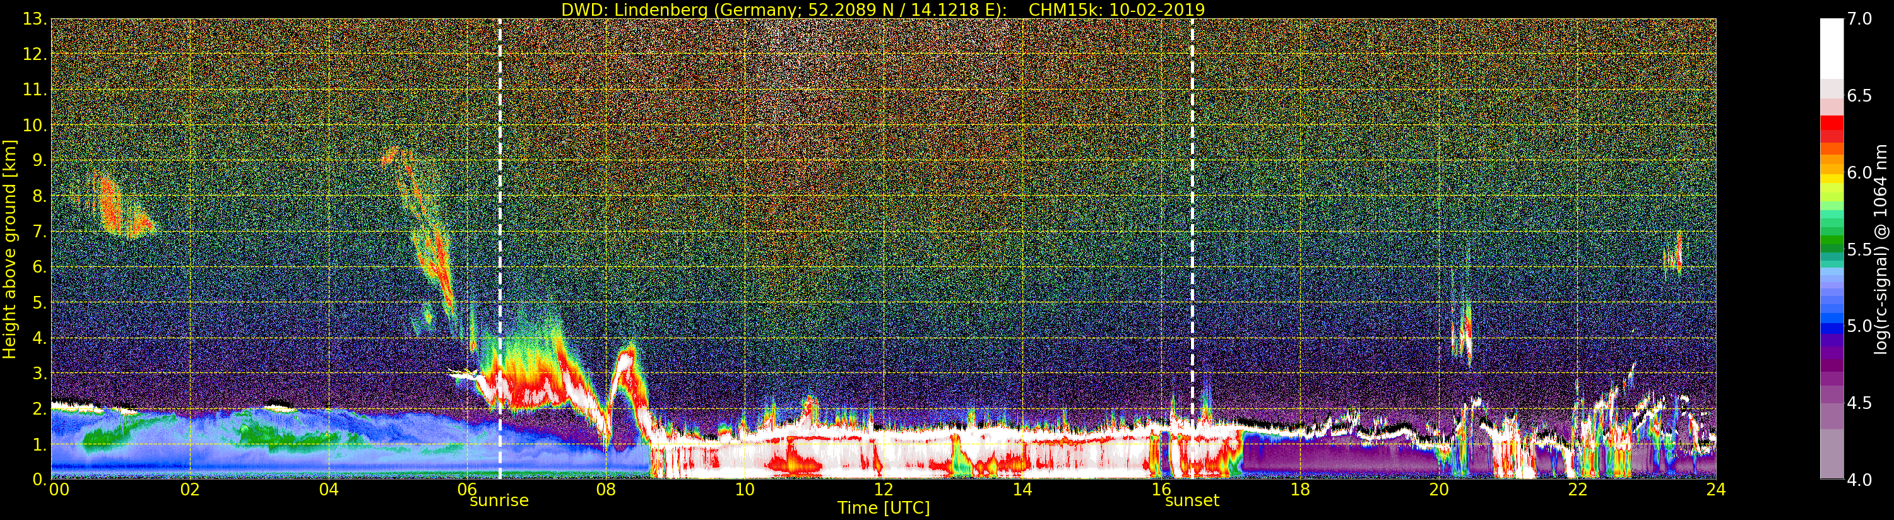Click the height axis tick '9.'
Screen dimensions: 1894x520
(39, 160)
